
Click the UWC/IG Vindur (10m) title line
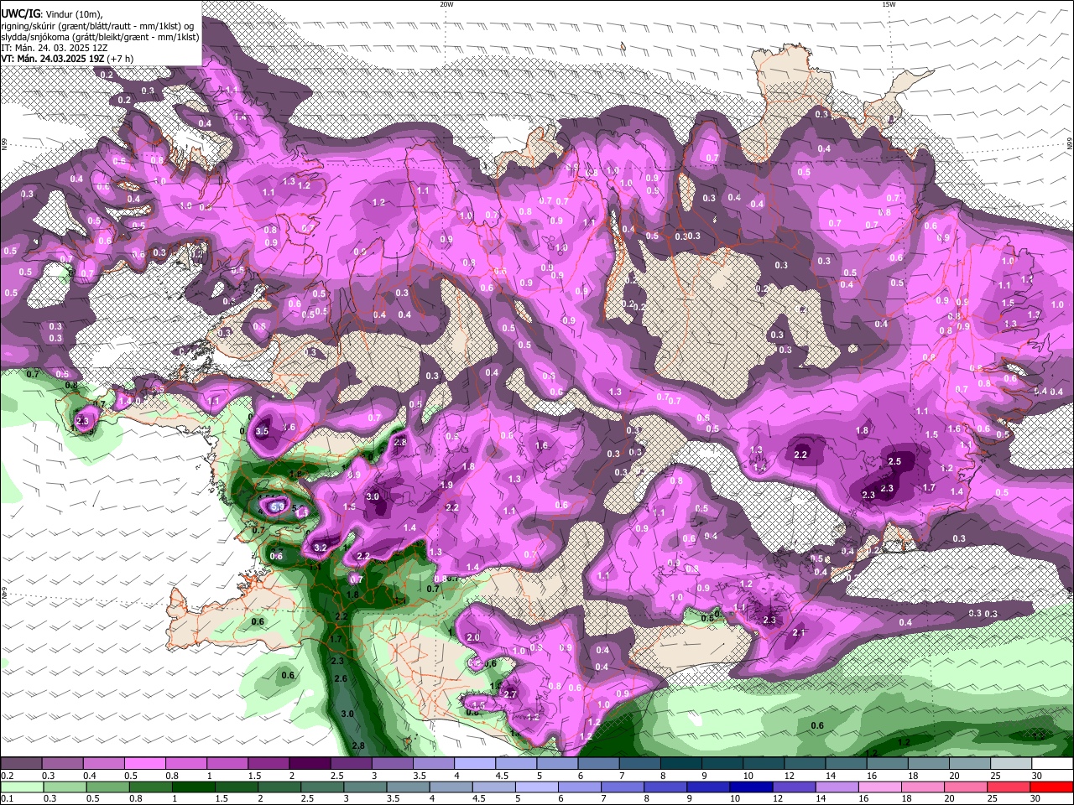pyautogui.click(x=52, y=13)
